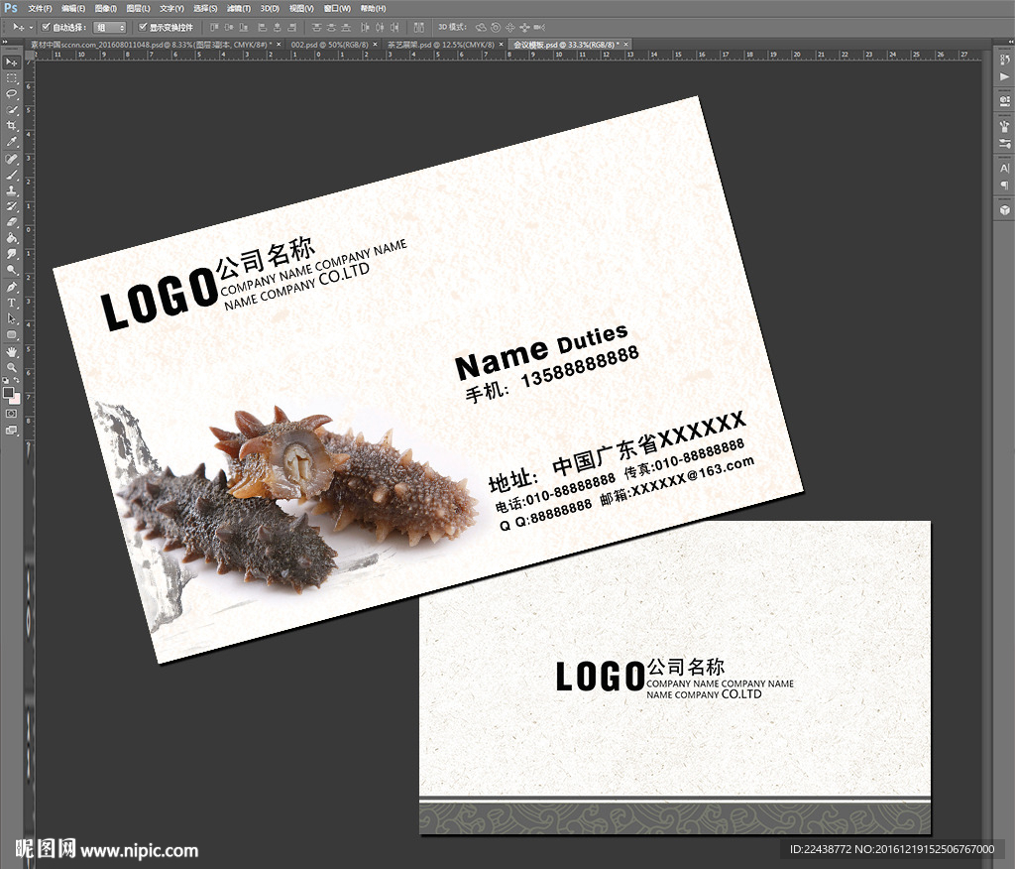Open the Brush Presets panel icon
Screen dimensions: 1015x869
1004,126
